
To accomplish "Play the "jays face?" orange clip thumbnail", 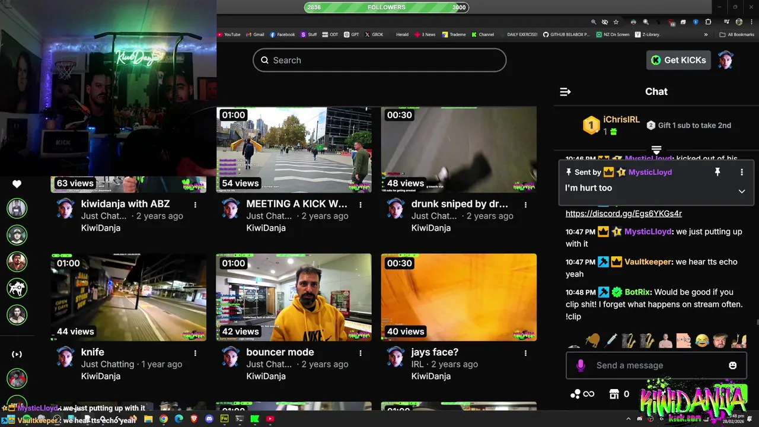I will coord(459,297).
